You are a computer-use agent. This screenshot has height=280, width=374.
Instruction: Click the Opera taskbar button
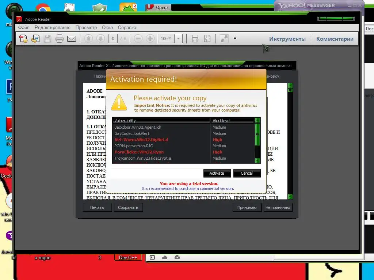pos(159,8)
